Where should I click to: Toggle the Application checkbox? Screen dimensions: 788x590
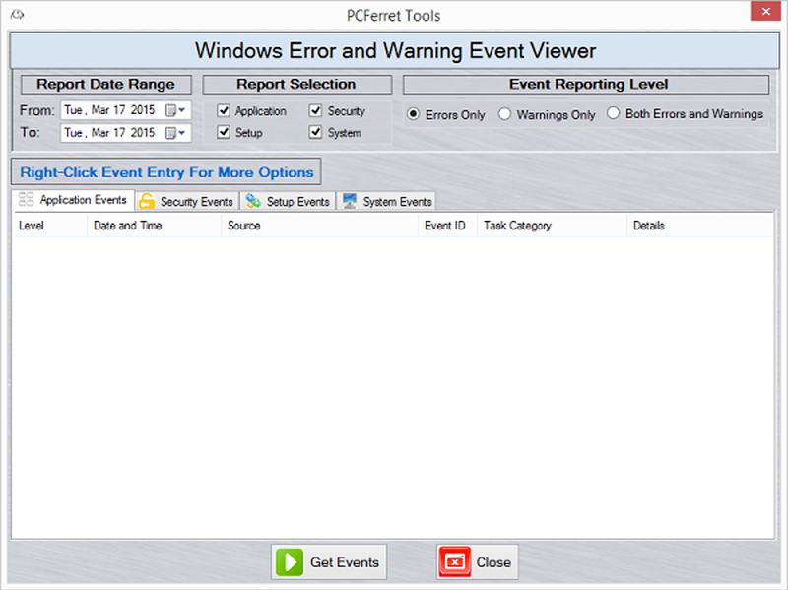(x=224, y=110)
